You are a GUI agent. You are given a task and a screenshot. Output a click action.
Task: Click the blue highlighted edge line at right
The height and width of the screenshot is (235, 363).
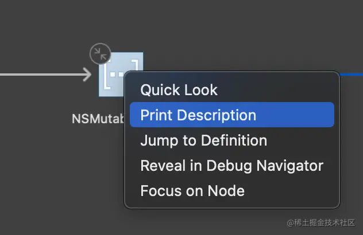(352, 75)
